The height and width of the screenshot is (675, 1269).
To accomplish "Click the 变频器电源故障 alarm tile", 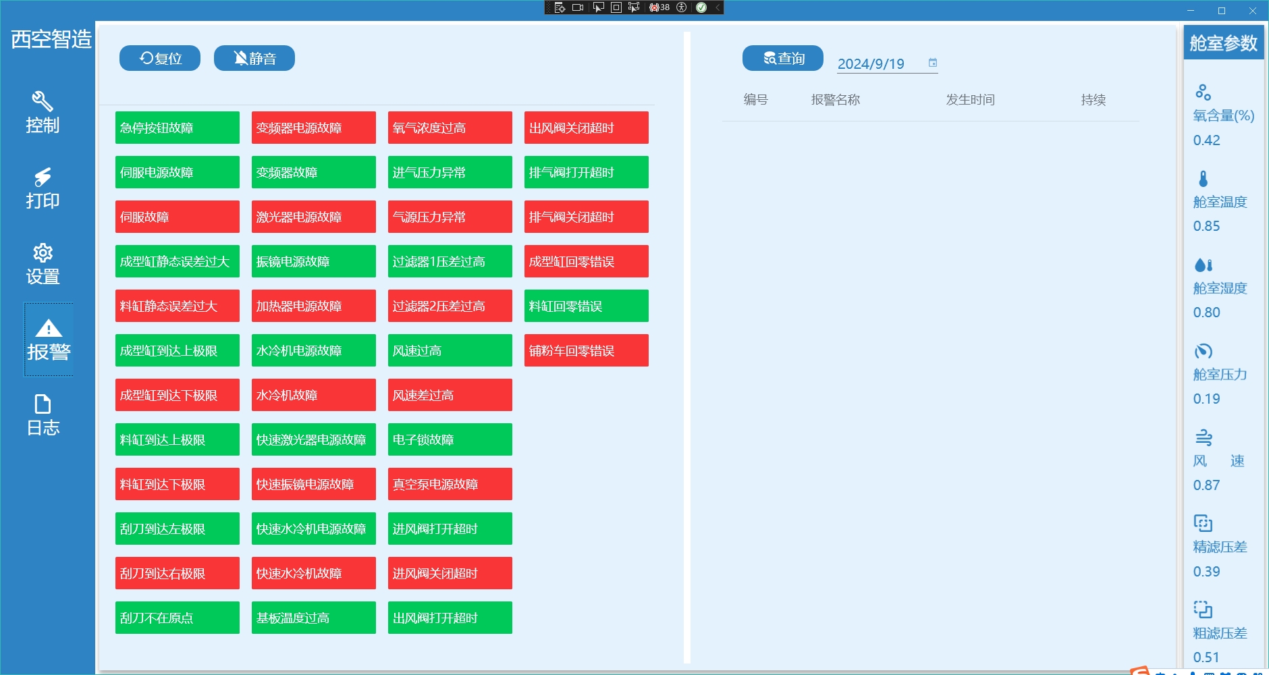I will 314,128.
